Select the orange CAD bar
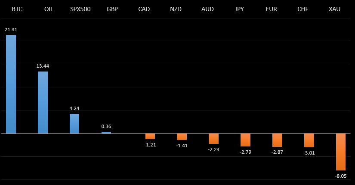 [150, 136]
